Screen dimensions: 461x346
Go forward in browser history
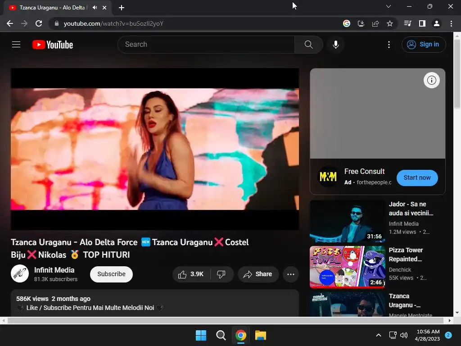pos(24,23)
